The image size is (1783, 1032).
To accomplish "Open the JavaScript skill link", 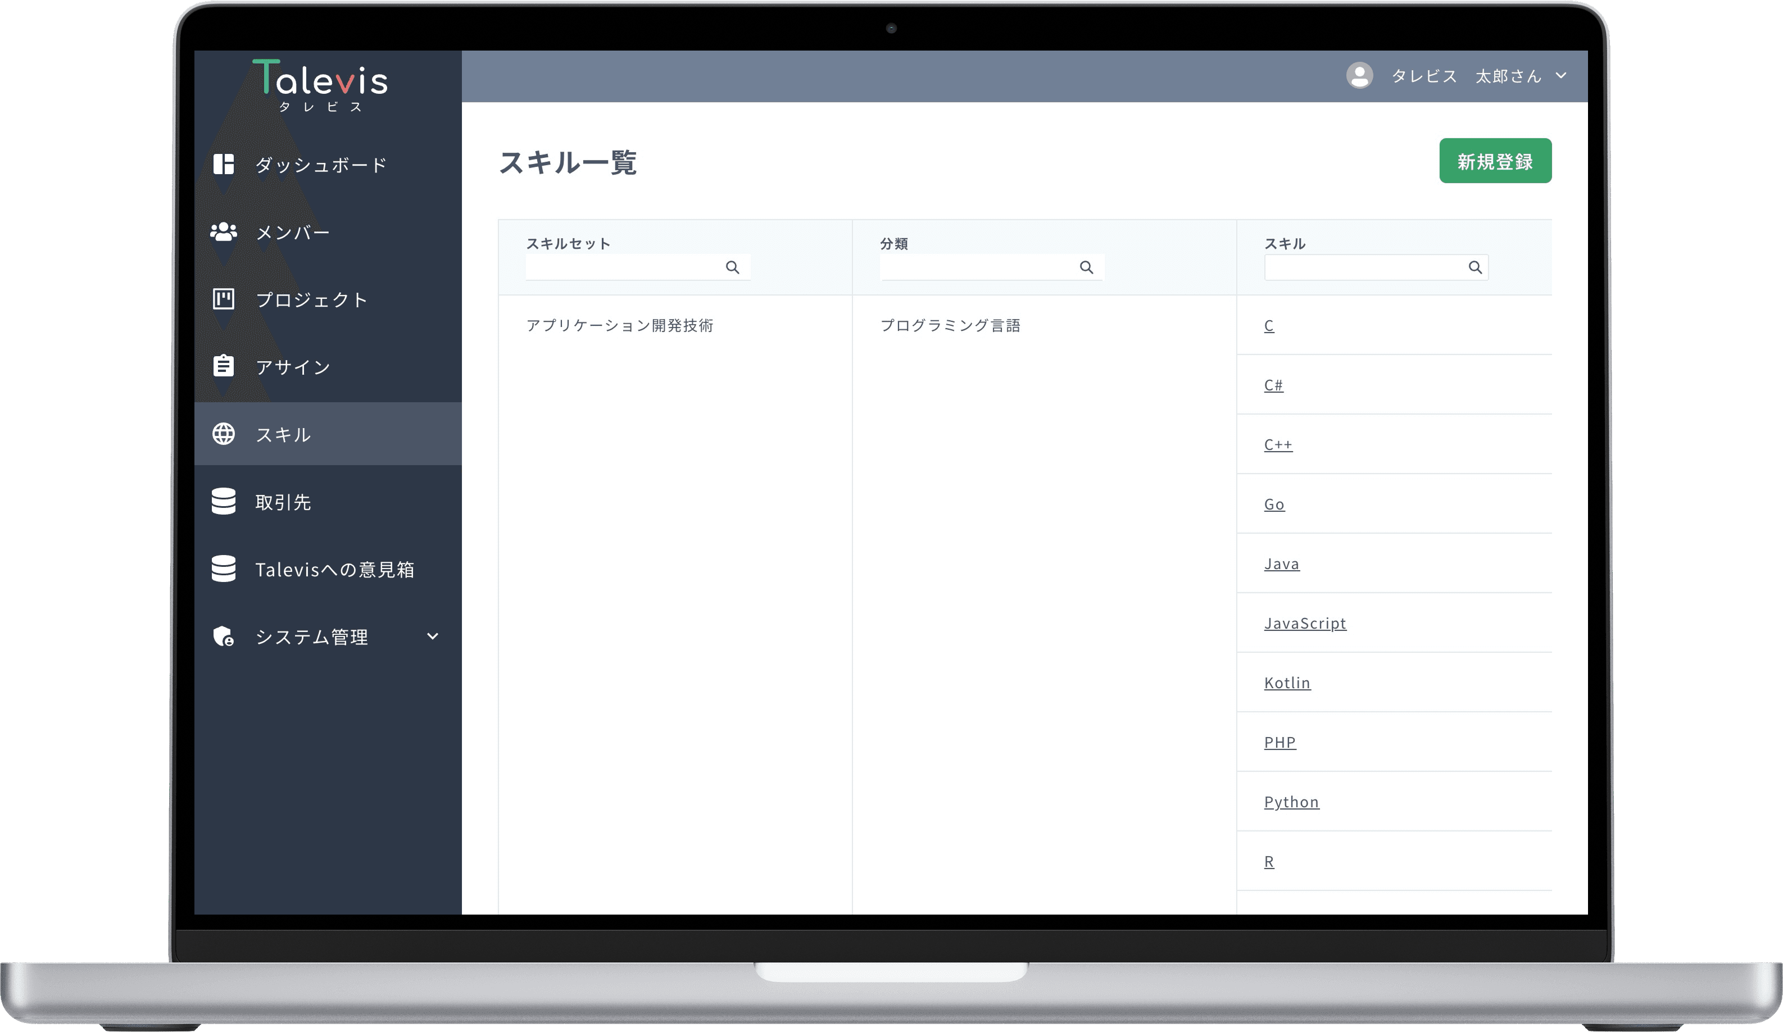I will tap(1305, 623).
